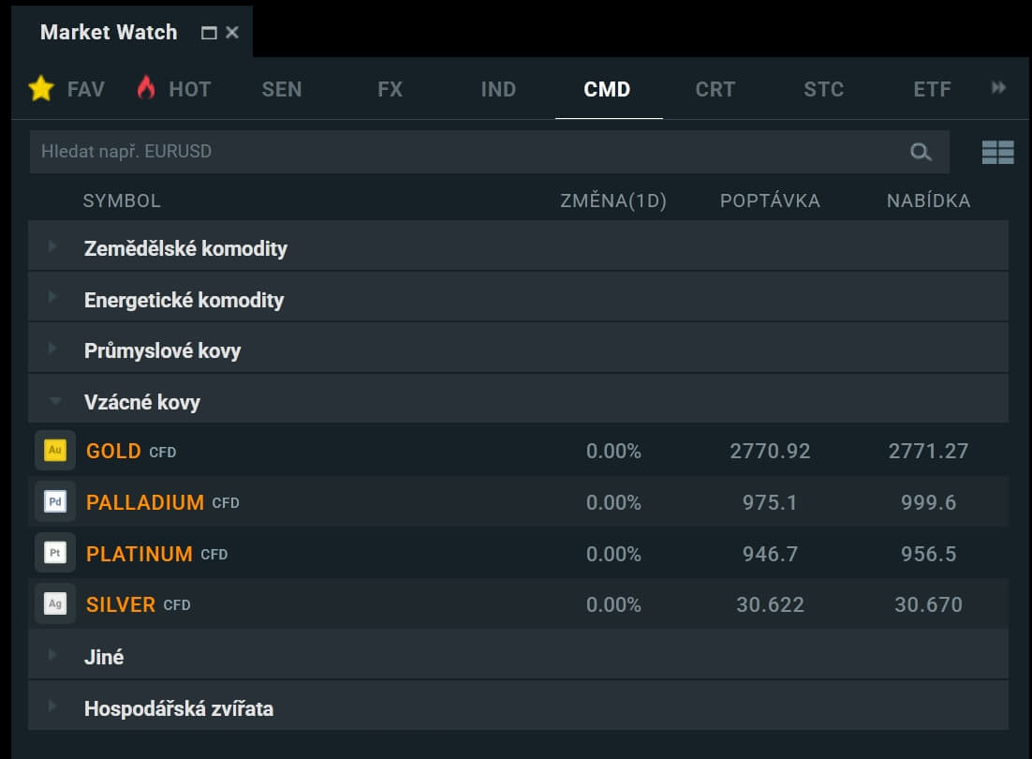Show more categories with double-arrow icon
This screenshot has height=759, width=1032.
coord(998,88)
